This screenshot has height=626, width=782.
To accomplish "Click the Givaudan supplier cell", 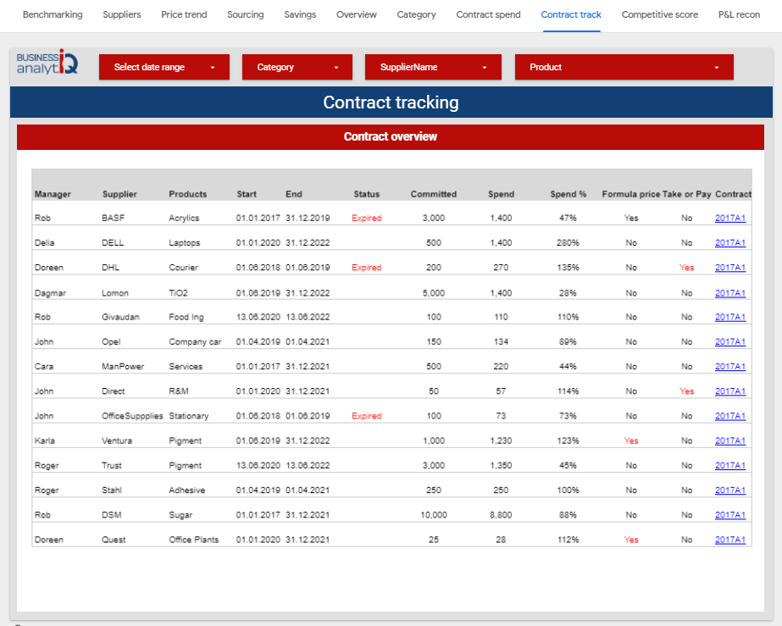I will coord(120,317).
